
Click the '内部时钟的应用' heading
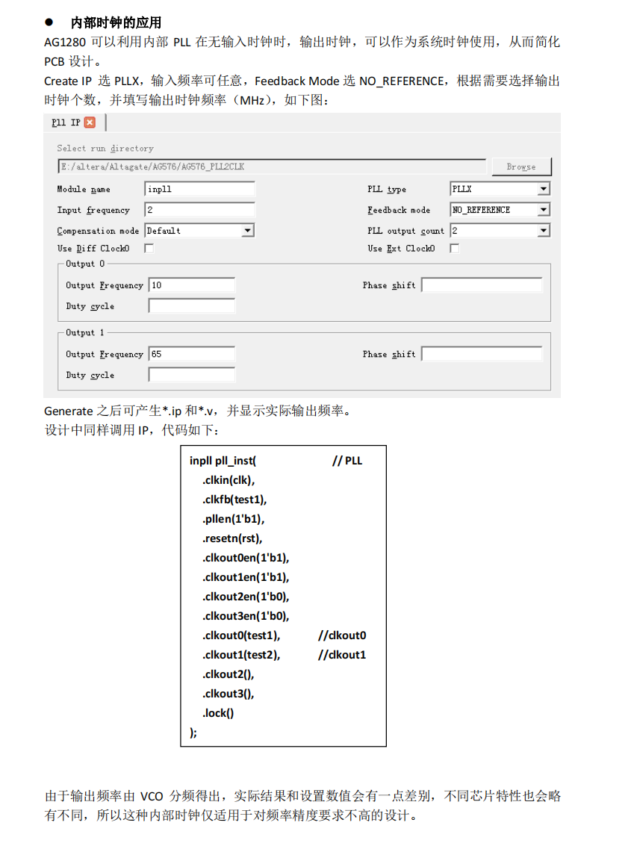116,23
